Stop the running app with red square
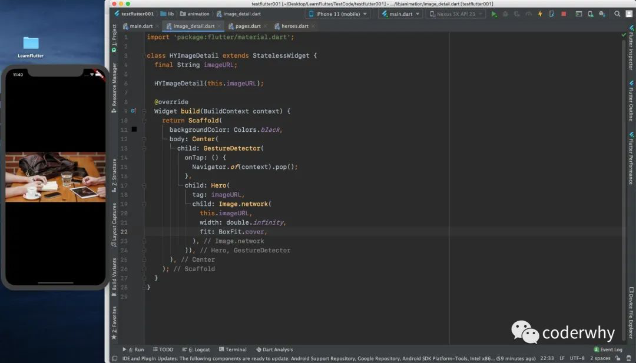Image resolution: width=636 pixels, height=363 pixels. [x=563, y=14]
